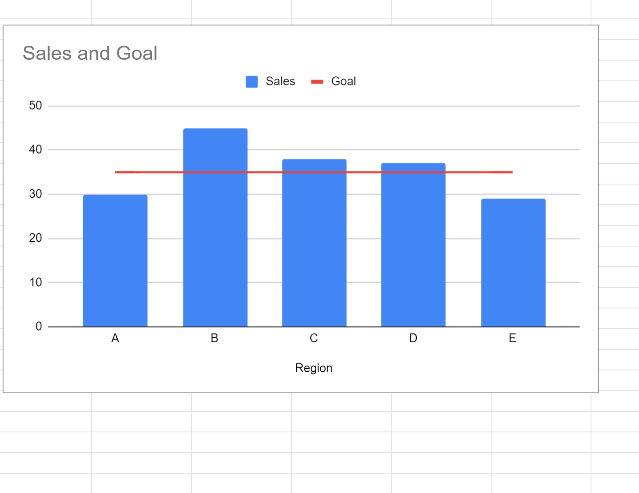Click the 'D' category axis label
The image size is (639, 493).
pos(413,338)
